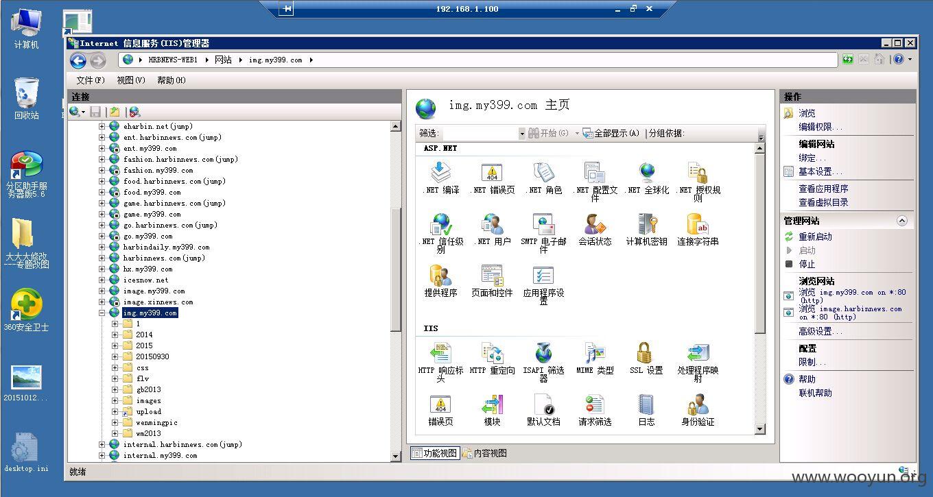Screen dimensions: 933x497
Task: Click the 高级设置... link
Action: tap(820, 331)
